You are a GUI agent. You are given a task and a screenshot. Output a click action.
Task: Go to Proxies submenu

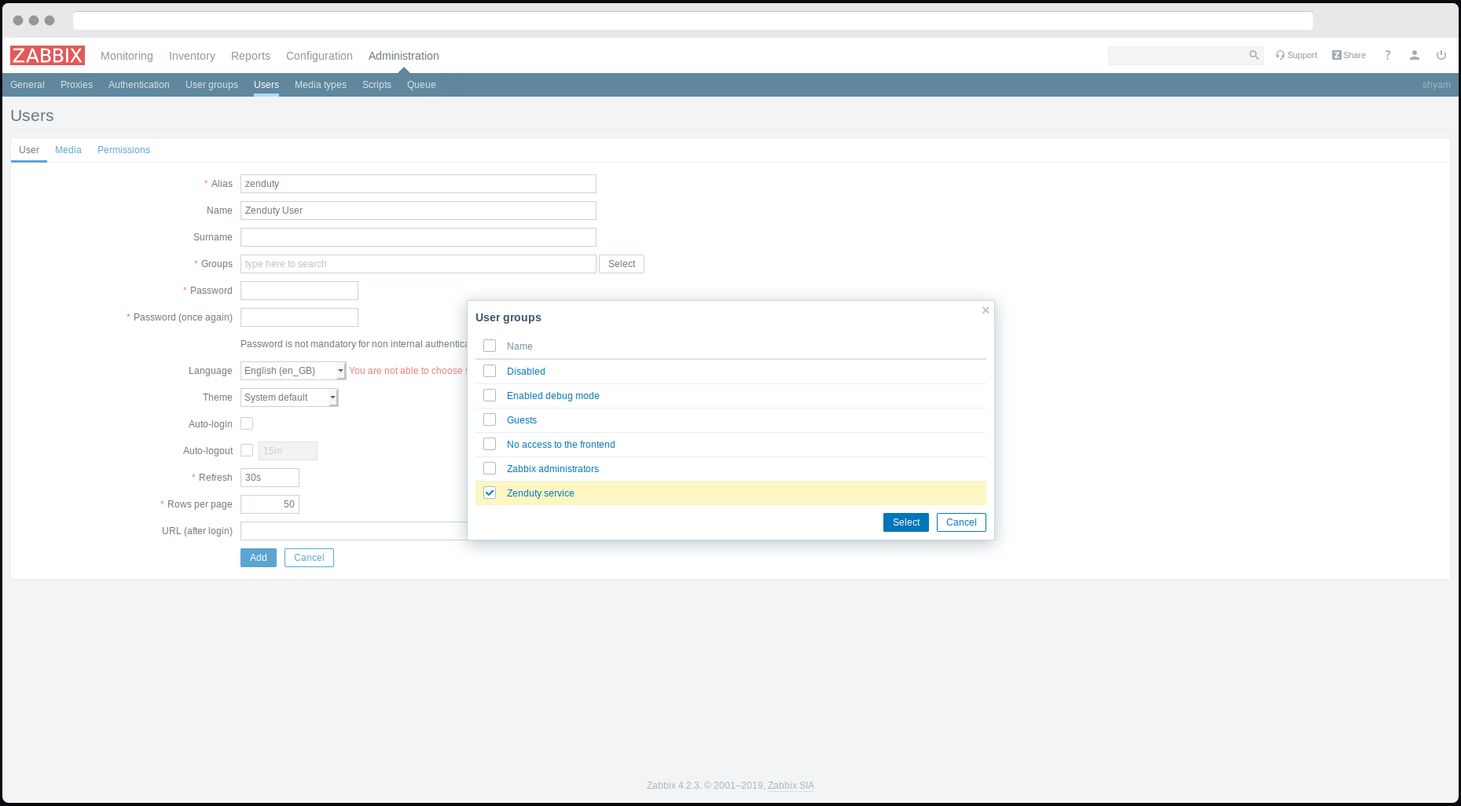click(76, 85)
